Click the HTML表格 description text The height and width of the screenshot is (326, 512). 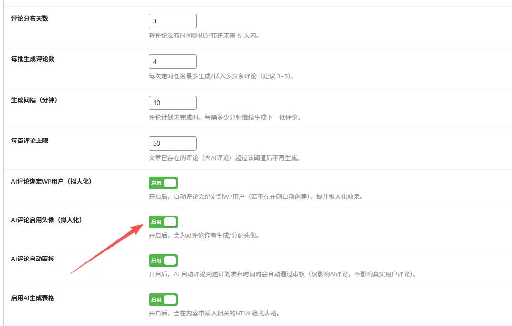coord(215,314)
